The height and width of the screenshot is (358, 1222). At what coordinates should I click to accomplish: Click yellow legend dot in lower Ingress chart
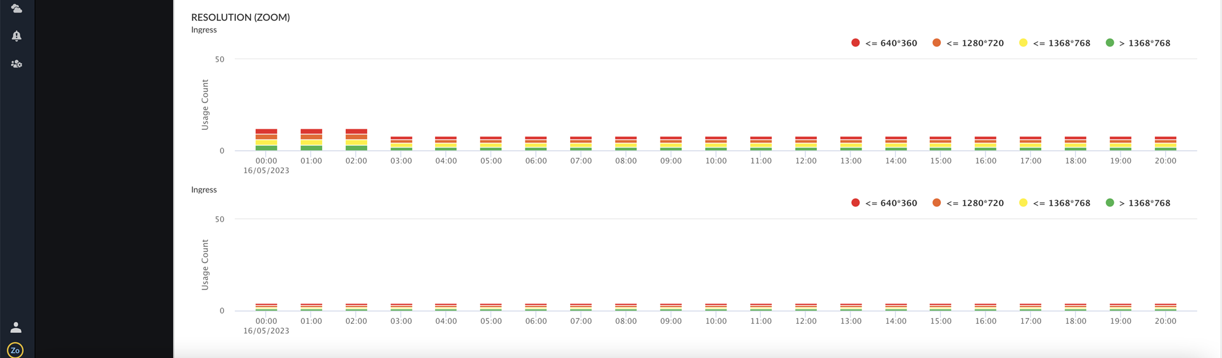[1023, 203]
